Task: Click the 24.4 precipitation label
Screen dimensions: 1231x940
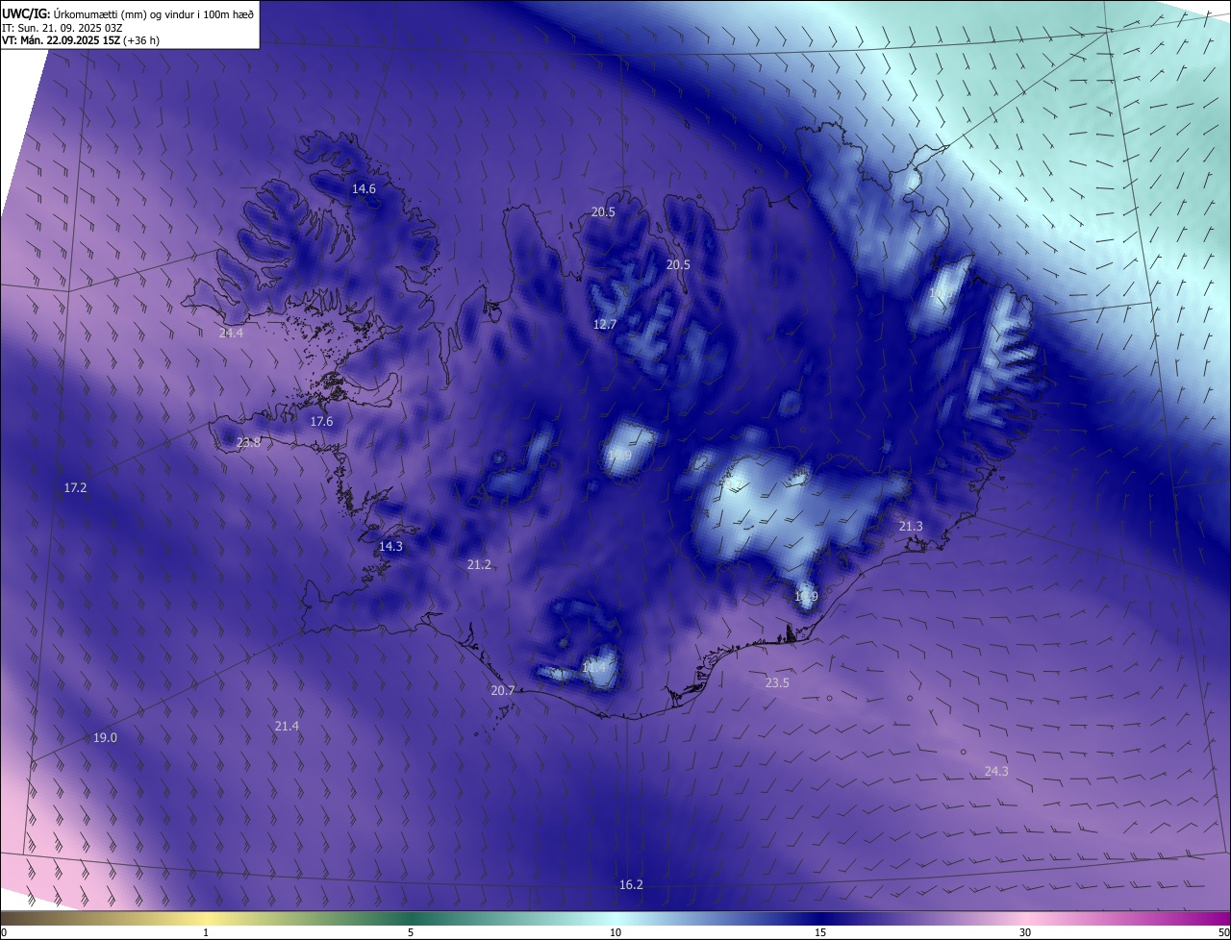Action: [x=231, y=333]
